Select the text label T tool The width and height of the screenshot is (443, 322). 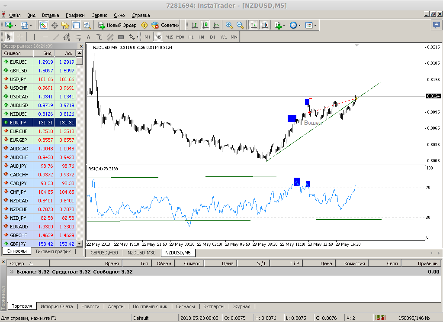click(99, 37)
